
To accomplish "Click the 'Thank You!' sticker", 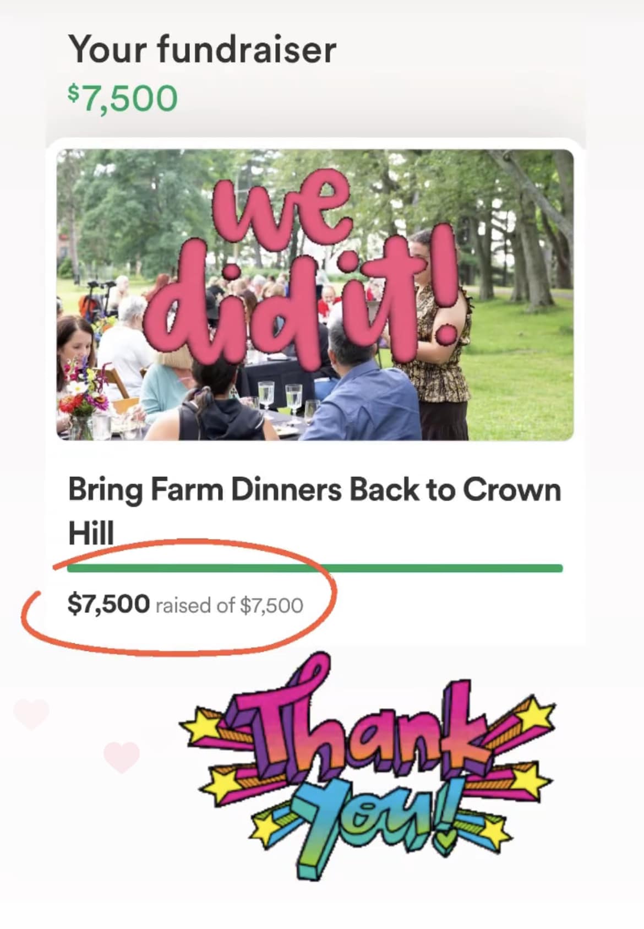I will point(368,766).
